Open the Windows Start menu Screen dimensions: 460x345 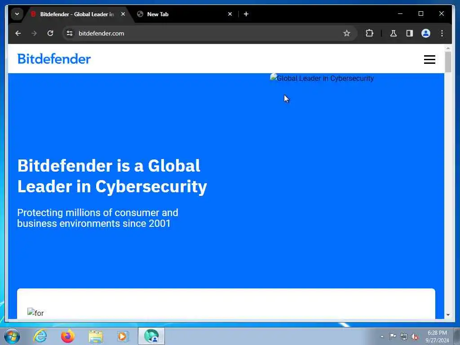point(12,336)
